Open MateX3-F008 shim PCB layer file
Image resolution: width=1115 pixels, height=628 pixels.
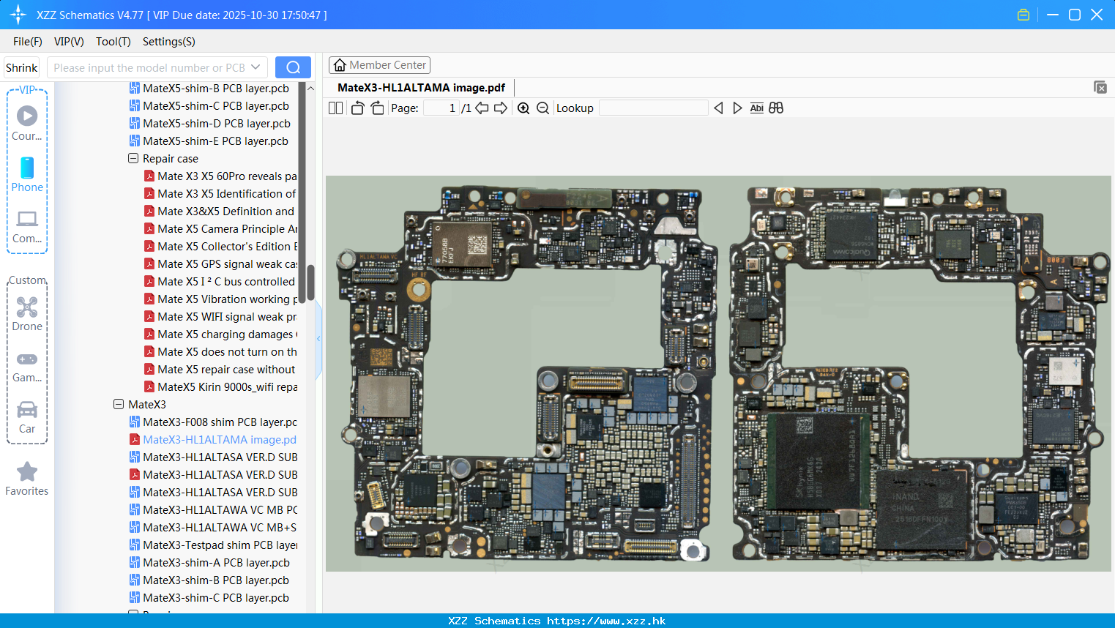(x=213, y=422)
